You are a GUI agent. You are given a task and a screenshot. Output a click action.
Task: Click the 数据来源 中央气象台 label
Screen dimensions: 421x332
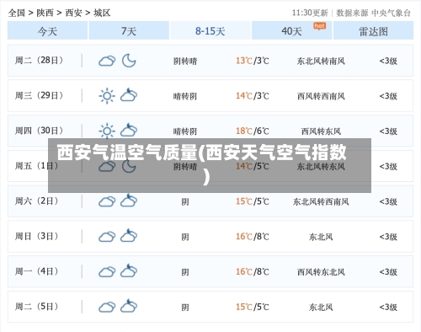(374, 13)
